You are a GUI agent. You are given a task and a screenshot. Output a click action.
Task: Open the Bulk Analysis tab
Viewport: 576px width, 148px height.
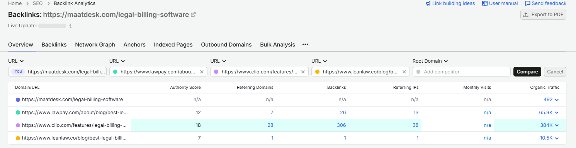click(x=277, y=45)
